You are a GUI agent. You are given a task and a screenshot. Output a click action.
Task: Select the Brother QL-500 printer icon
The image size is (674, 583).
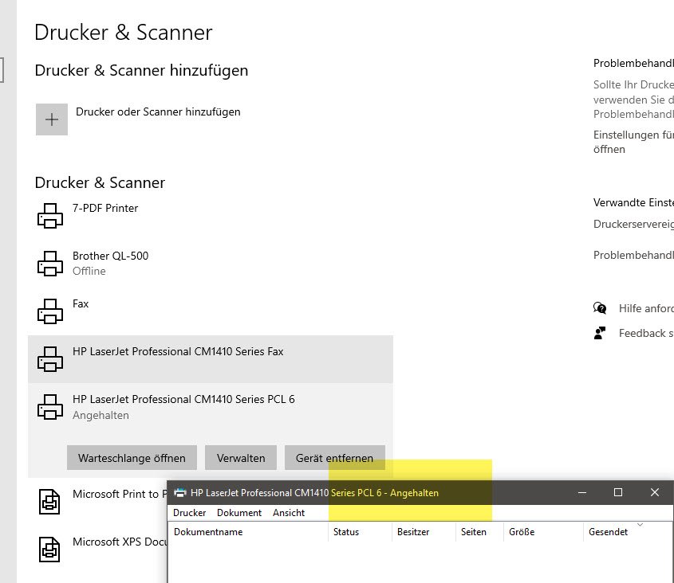pos(50,263)
